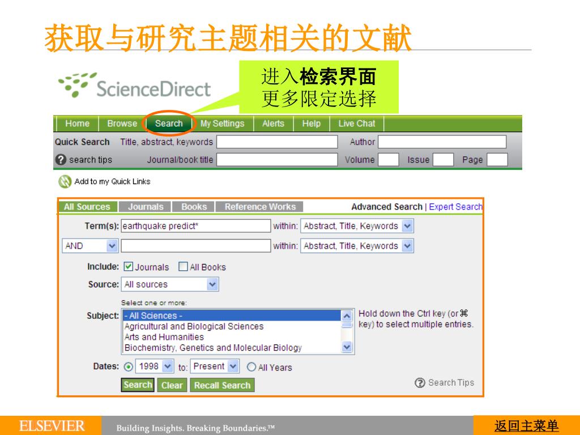Open the Home menu item

point(77,123)
